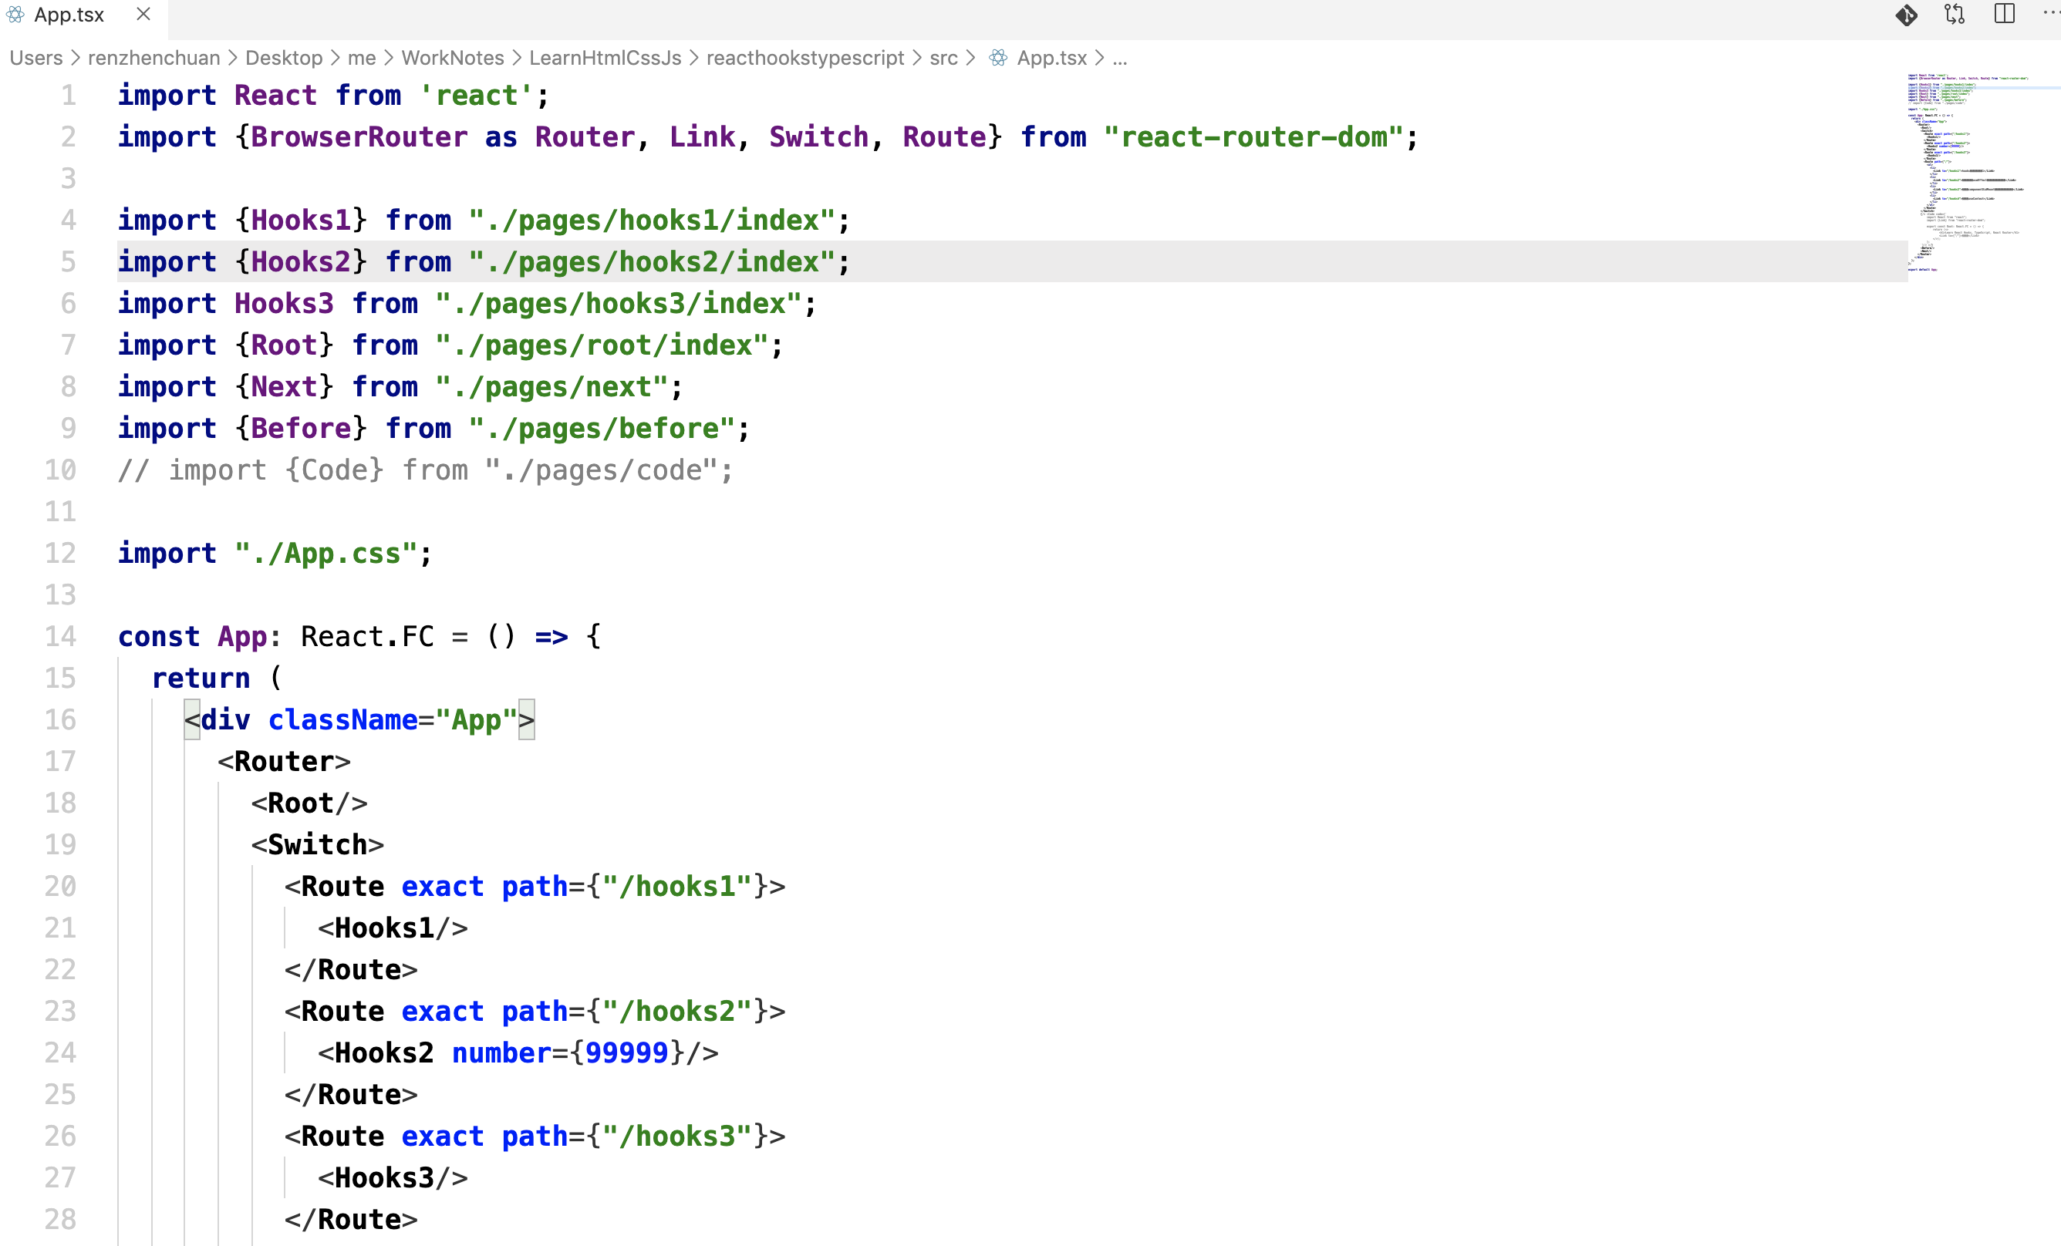The width and height of the screenshot is (2061, 1246).
Task: Click the Git diamond icon in the editor toolbar
Action: pos(1905,15)
